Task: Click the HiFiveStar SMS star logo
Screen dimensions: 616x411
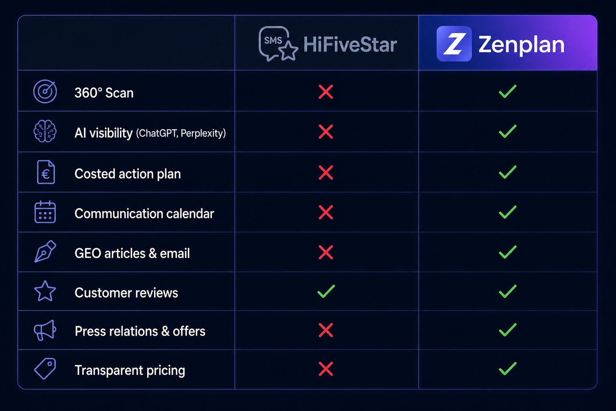Action: (x=278, y=44)
